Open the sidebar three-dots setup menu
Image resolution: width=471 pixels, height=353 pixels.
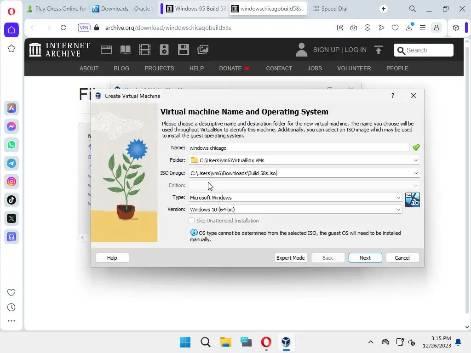[x=11, y=321]
